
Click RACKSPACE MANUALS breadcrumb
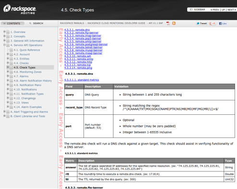[72, 23]
